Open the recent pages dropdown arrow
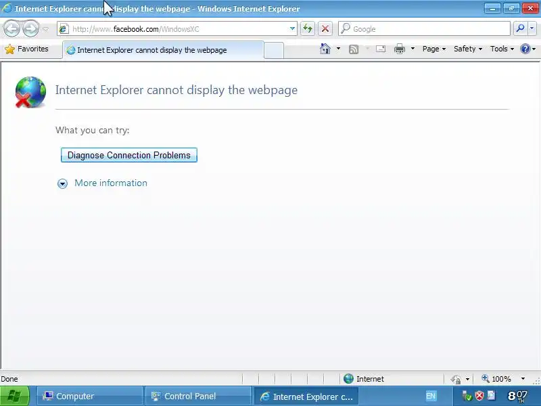Image resolution: width=541 pixels, height=406 pixels. coord(45,29)
